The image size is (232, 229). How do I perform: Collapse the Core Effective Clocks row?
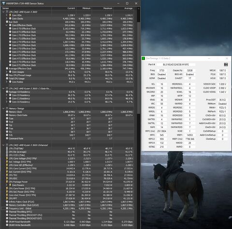click(x=7, y=25)
